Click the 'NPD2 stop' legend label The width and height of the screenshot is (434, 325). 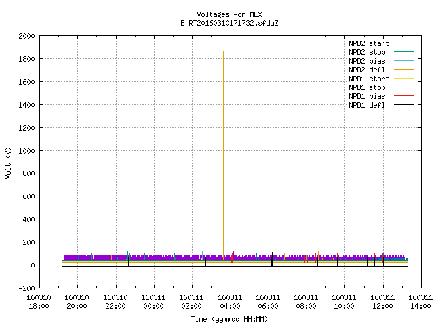tap(367, 52)
